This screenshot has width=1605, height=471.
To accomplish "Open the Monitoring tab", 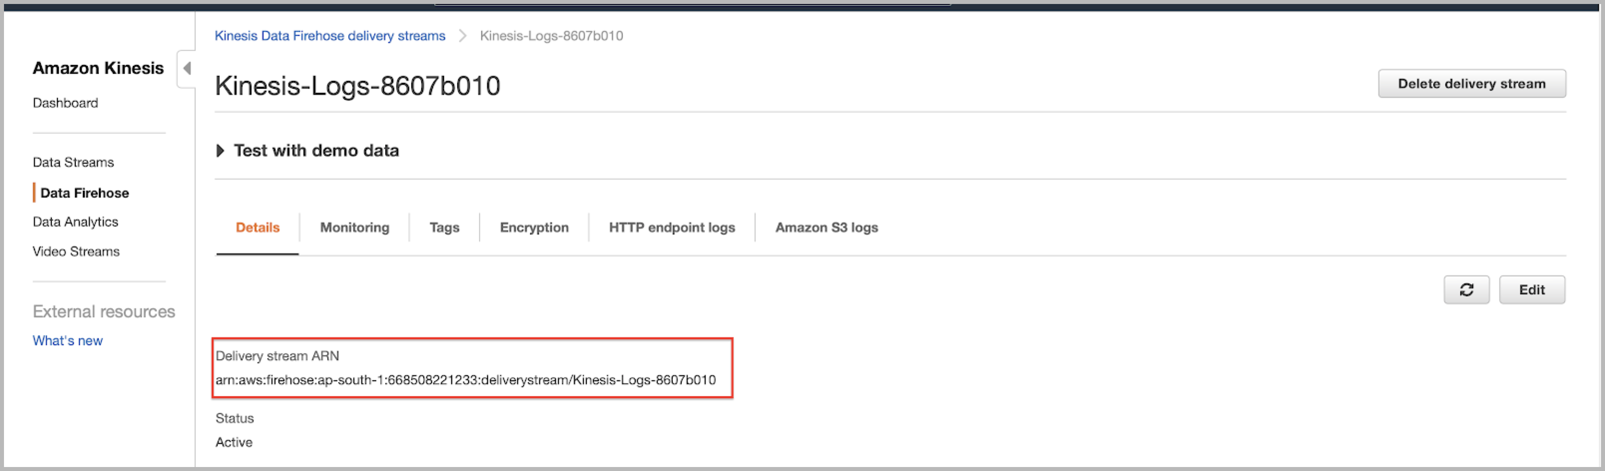I will coord(354,228).
